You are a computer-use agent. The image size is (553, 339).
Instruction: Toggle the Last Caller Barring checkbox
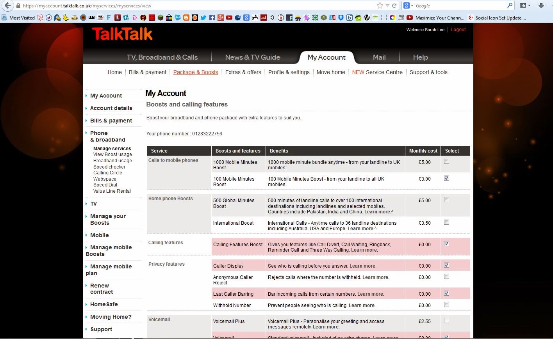coord(446,293)
